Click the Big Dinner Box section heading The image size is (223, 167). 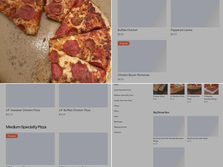click(161, 112)
